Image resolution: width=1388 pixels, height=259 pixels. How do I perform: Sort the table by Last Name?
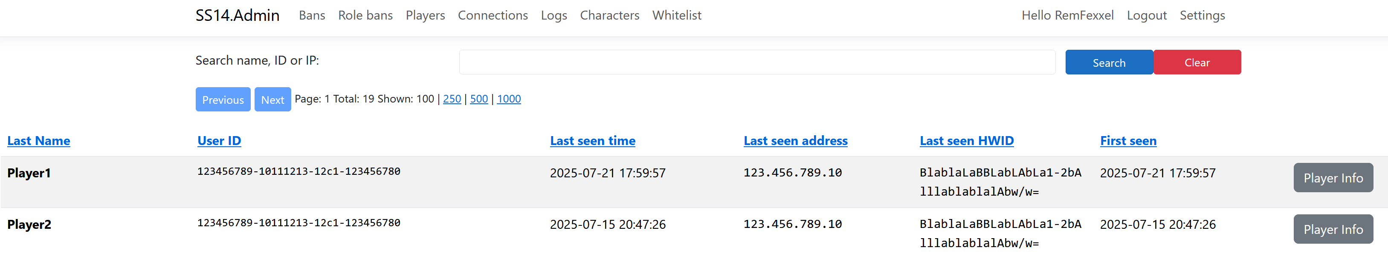(x=39, y=141)
